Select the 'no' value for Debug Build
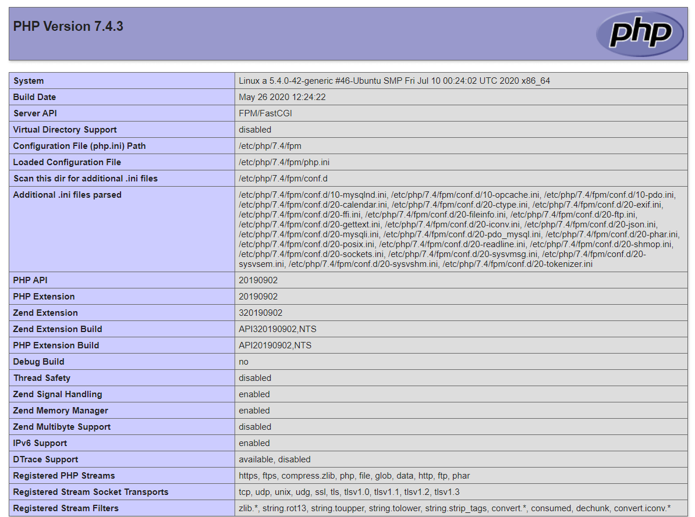Screen dimensions: 695x517 click(x=244, y=362)
